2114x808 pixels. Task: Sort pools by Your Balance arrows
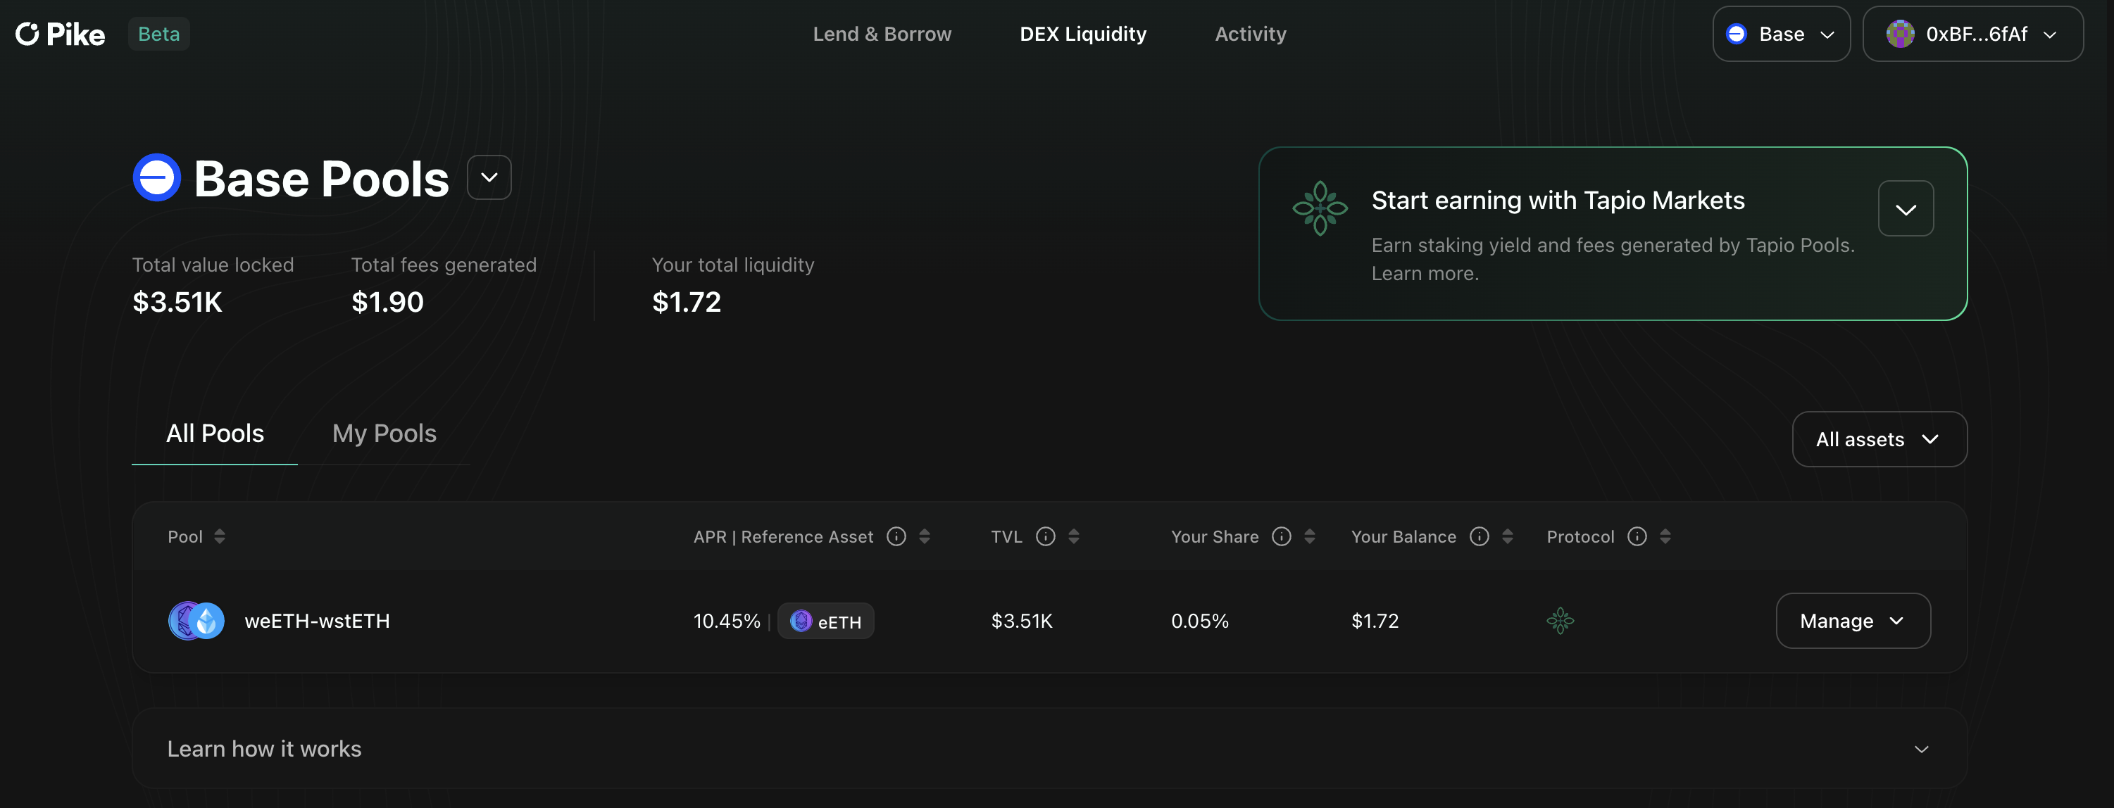[1508, 536]
